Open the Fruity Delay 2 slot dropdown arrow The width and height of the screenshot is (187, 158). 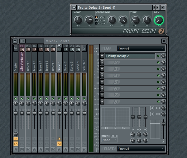pyautogui.click(x=102, y=56)
